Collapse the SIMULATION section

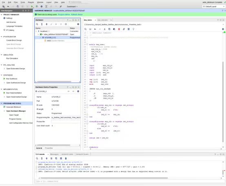2,55
